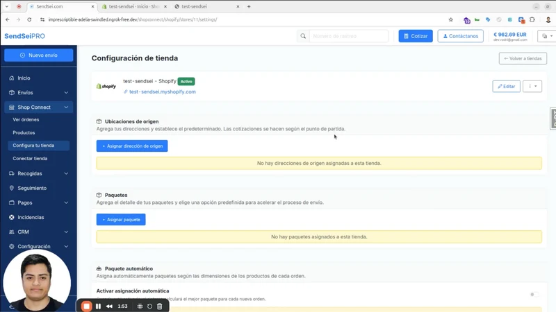Open Conectar tienda submenu item

pyautogui.click(x=30, y=159)
